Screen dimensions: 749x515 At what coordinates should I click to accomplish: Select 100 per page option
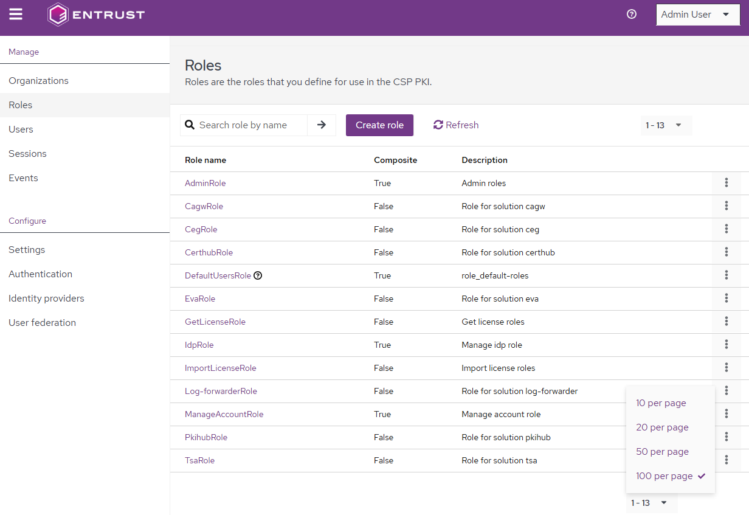pos(664,476)
